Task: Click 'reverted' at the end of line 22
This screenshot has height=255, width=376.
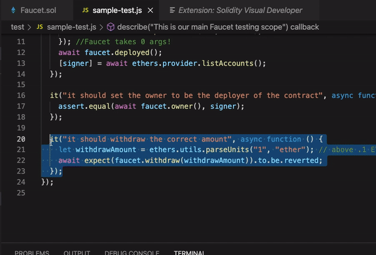Action: coord(301,160)
